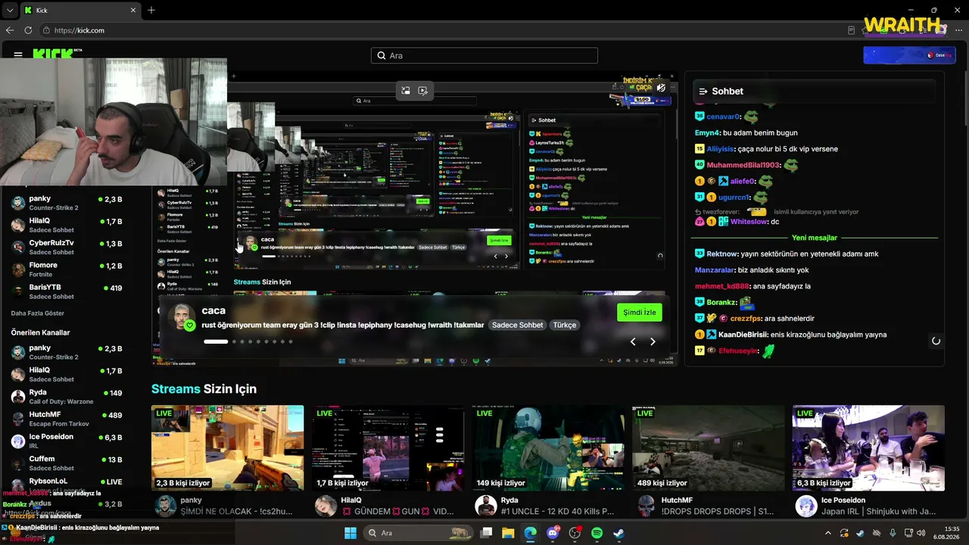Open Flomore channel in the sidebar

(67, 269)
